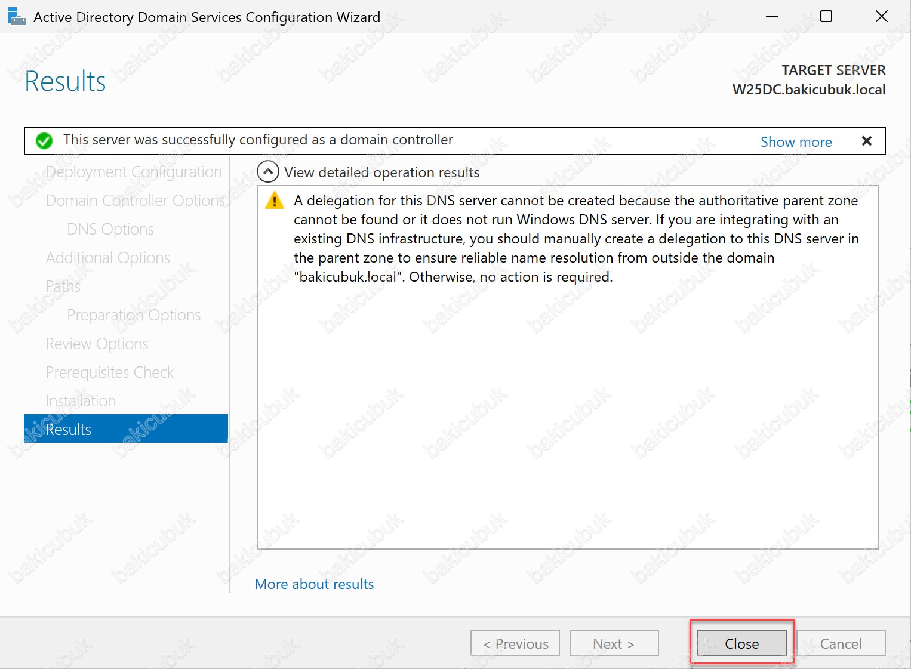
Task: Click the Previous button
Action: pyautogui.click(x=515, y=643)
